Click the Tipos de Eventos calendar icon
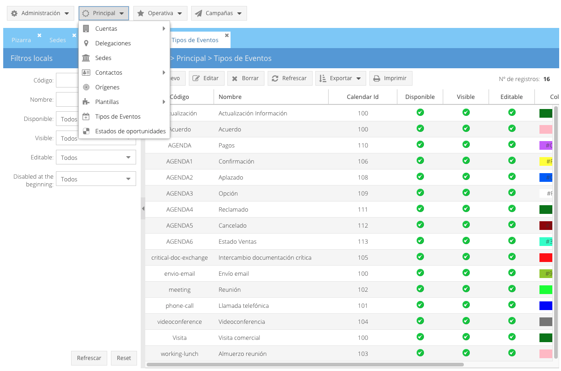 (x=86, y=116)
